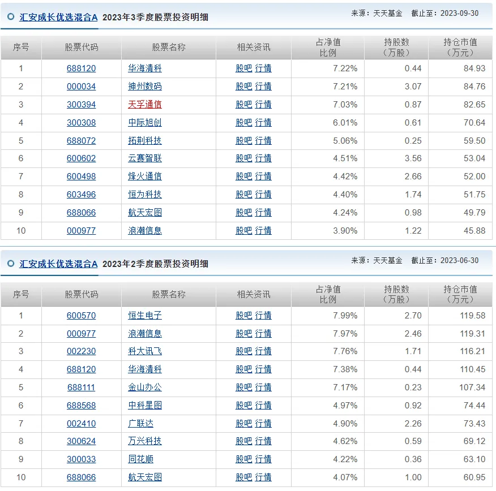Image resolution: width=496 pixels, height=491 pixels.
Task: Open the 金山办公 stock link
Action: [145, 387]
